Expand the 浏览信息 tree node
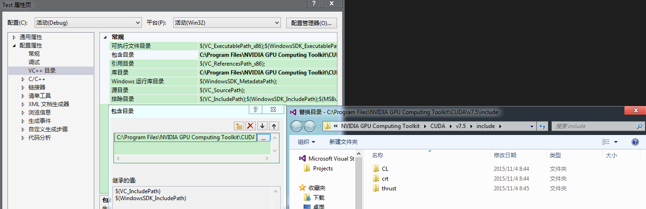This screenshot has width=646, height=209. [x=23, y=113]
